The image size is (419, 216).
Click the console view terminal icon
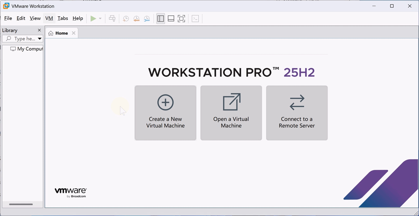click(x=195, y=18)
